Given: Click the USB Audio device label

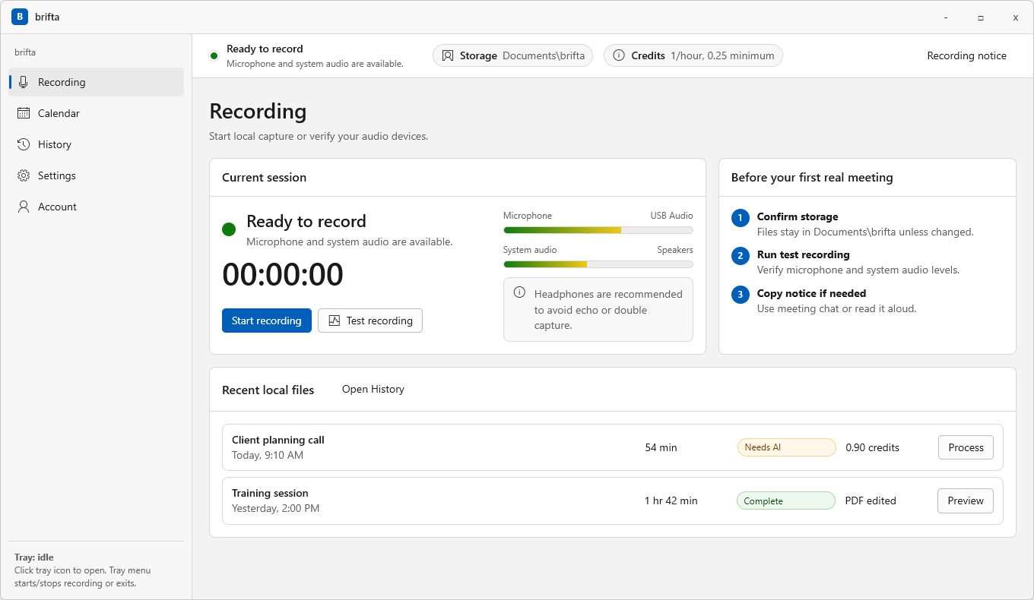Looking at the screenshot, I should (x=671, y=216).
